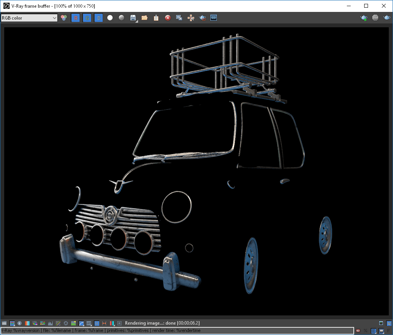Toggle the green channel display

tap(87, 18)
